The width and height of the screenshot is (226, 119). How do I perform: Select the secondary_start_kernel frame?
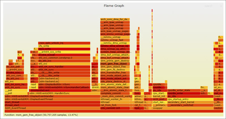(190, 102)
